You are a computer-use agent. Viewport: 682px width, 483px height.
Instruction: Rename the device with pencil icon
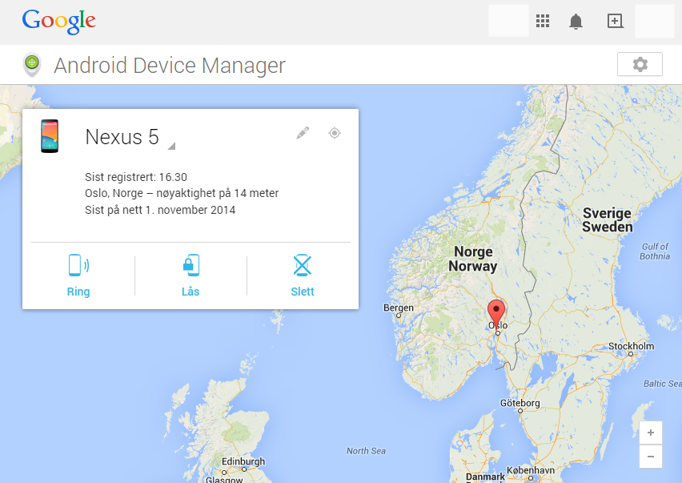[x=303, y=133]
